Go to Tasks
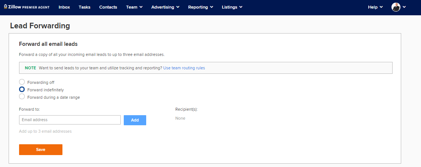Screen dimensions: 421x167 coord(84,7)
